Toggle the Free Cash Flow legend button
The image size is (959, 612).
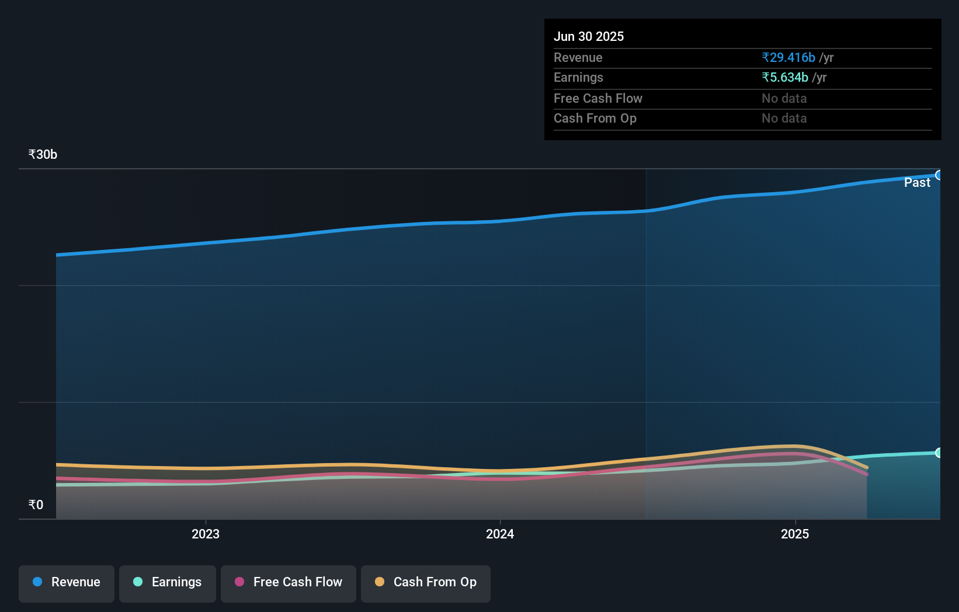pos(289,583)
